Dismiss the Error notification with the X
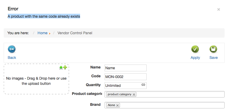The image size is (229, 111). [x=219, y=9]
